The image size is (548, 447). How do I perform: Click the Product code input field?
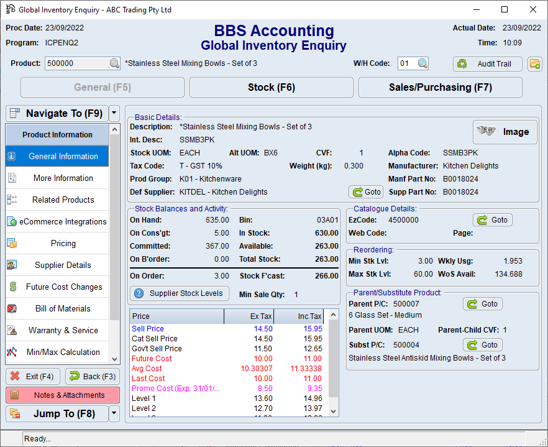click(76, 63)
